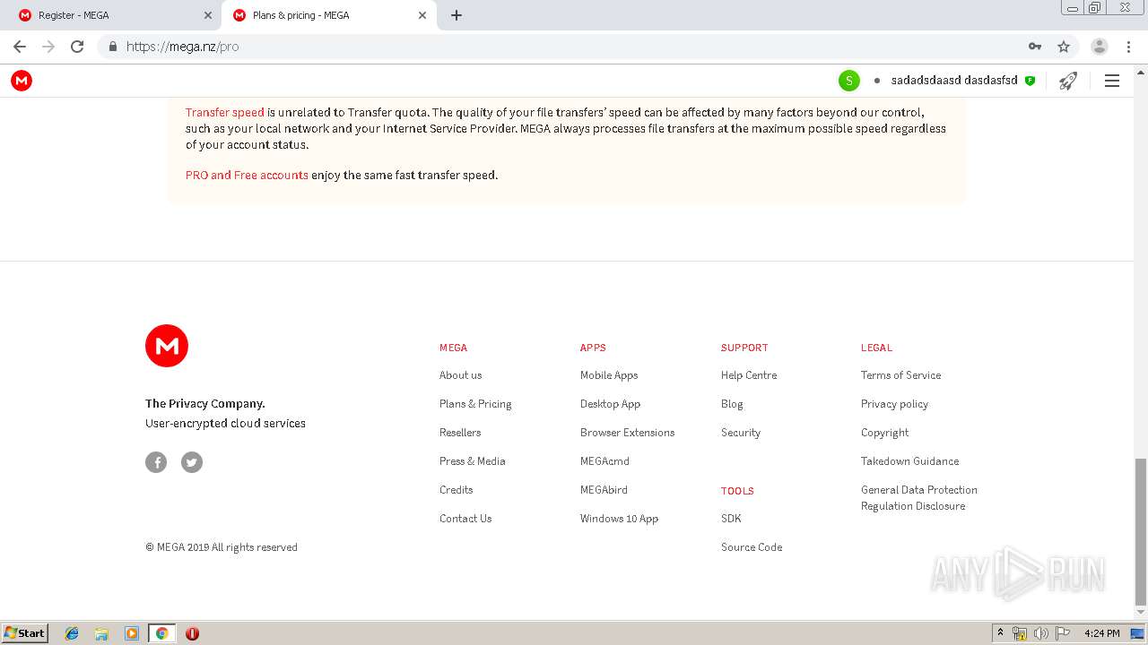This screenshot has height=645, width=1148.
Task: Open the Contact Us link
Action: point(465,519)
